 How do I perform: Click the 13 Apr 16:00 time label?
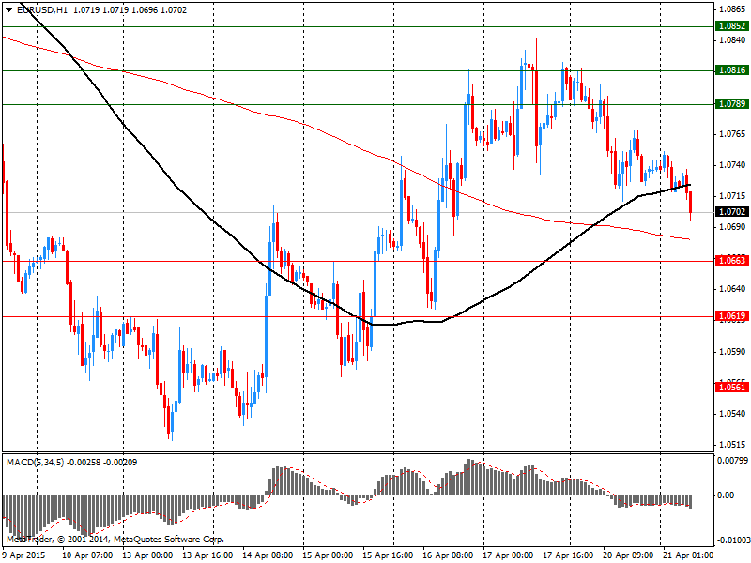(207, 555)
